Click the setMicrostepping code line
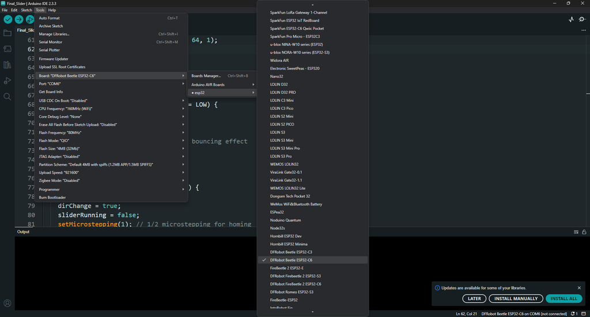590x317 pixels. pos(154,224)
